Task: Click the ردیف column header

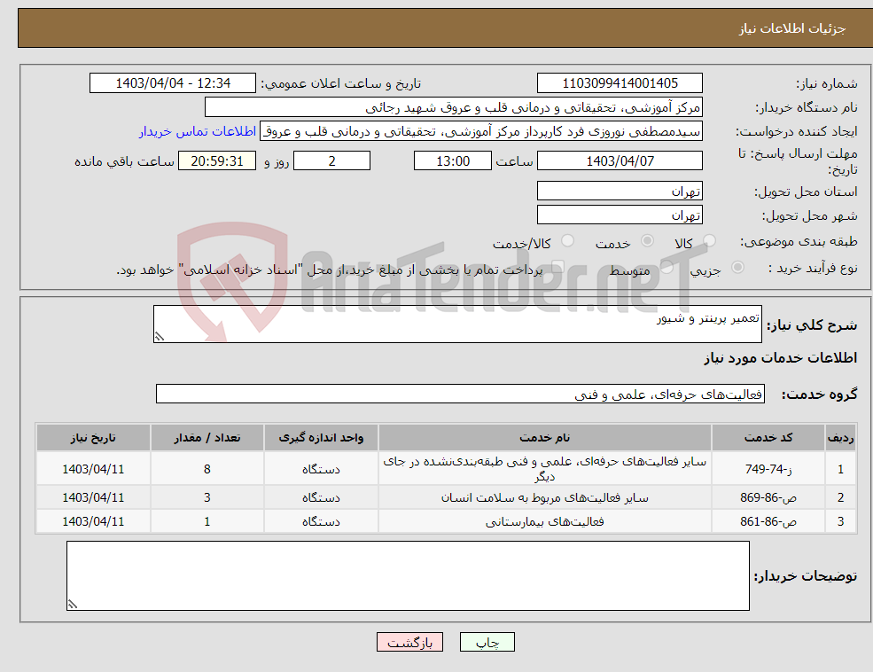Action: (x=840, y=438)
